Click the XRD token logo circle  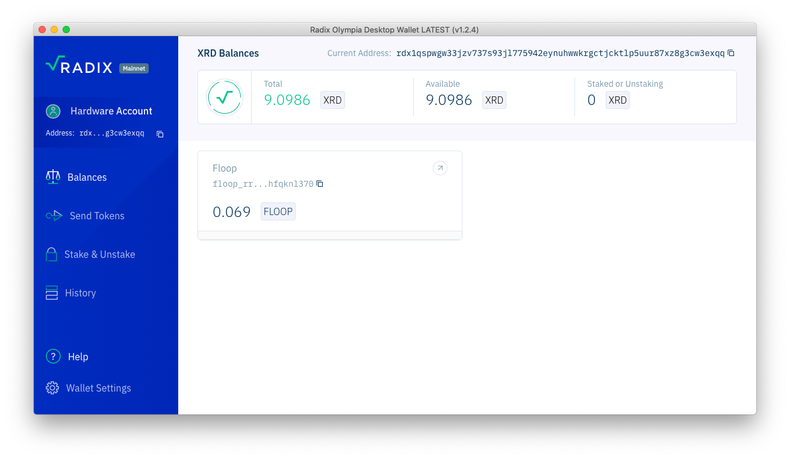pyautogui.click(x=225, y=97)
